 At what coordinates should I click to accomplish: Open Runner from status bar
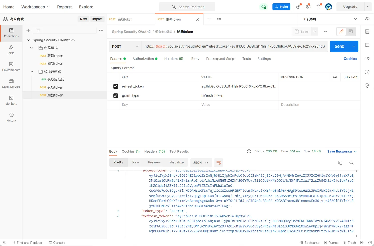331,243
